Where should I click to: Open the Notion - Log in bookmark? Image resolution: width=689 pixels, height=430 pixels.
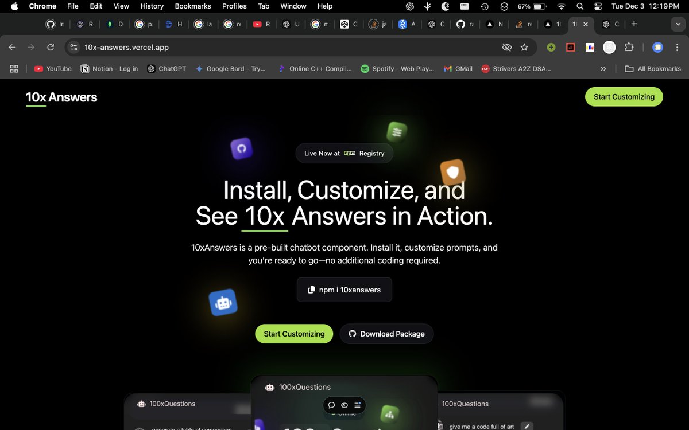coord(110,69)
